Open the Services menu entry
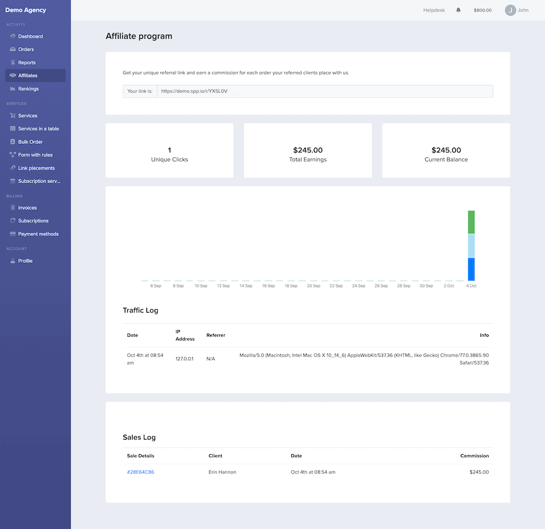 (35, 115)
